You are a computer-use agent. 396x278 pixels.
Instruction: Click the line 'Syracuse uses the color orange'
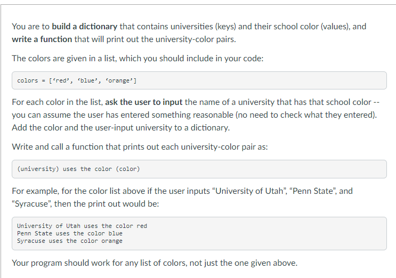pyautogui.click(x=70, y=241)
